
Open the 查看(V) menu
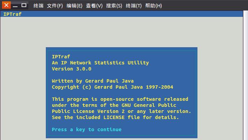point(94,6)
